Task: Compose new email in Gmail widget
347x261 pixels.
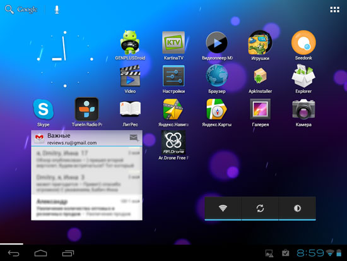Action: [x=134, y=138]
